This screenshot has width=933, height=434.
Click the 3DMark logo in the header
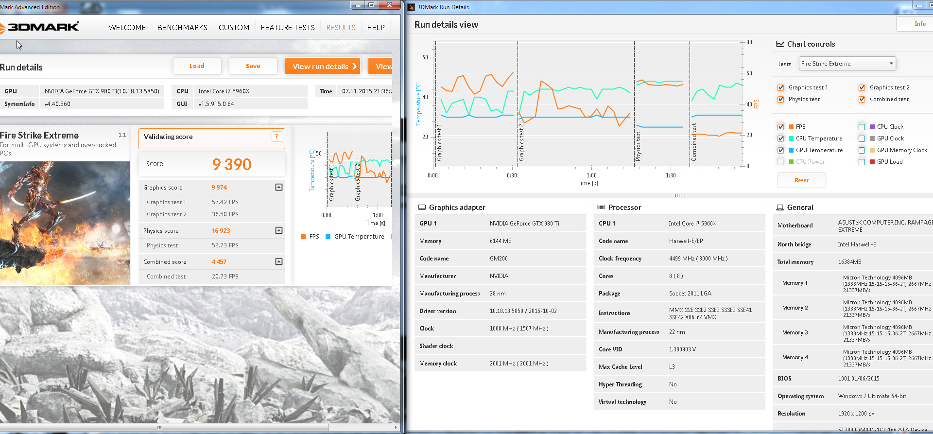click(39, 27)
